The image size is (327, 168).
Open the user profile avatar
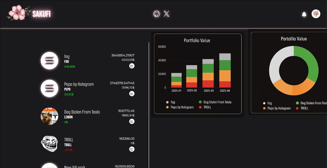tap(316, 14)
